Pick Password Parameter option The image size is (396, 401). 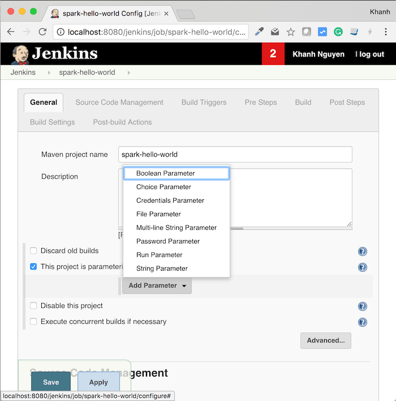click(177, 241)
